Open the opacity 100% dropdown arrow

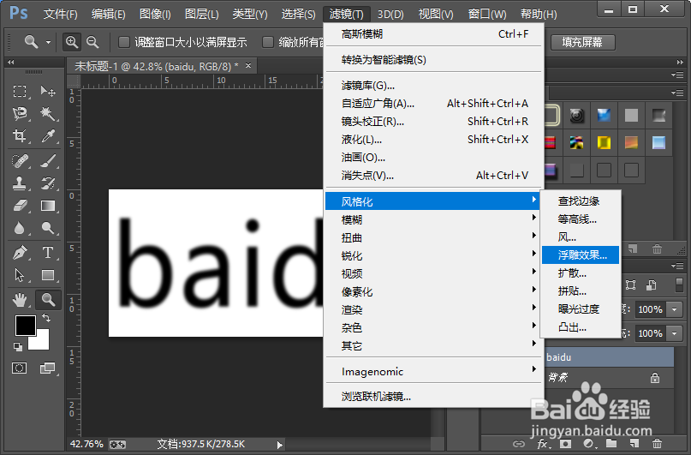click(x=674, y=309)
